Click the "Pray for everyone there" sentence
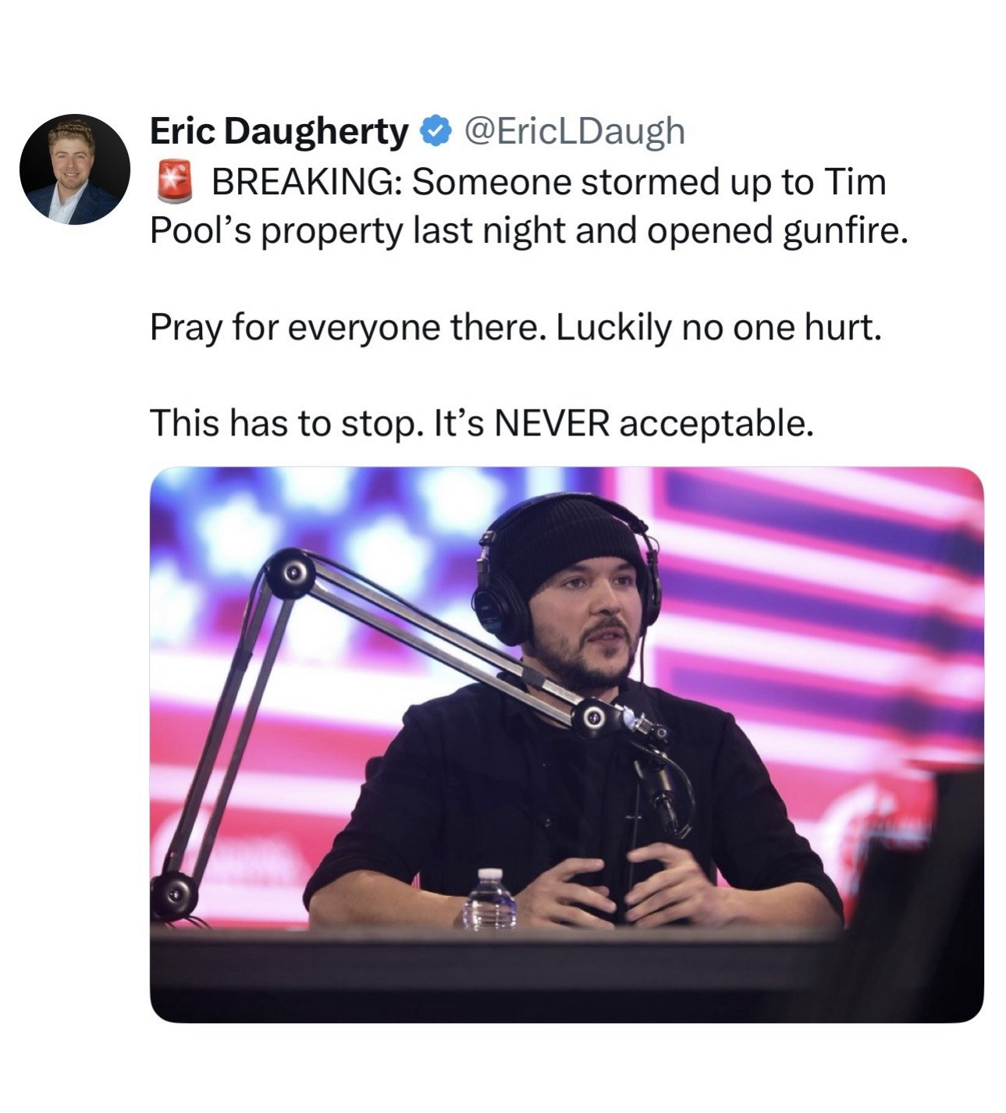The height and width of the screenshot is (1113, 1006). [348, 329]
